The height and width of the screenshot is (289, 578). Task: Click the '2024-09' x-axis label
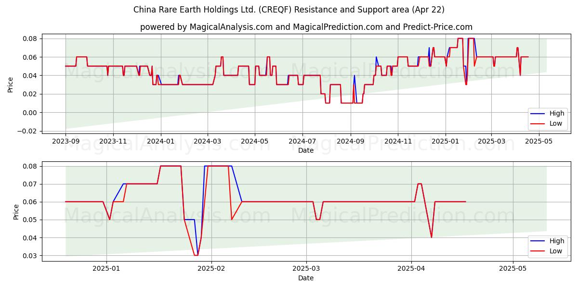pyautogui.click(x=350, y=142)
